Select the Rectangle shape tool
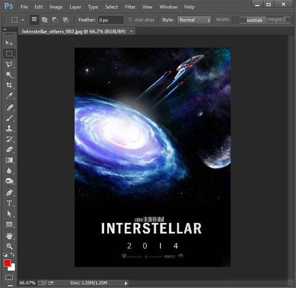Image resolution: width=296 pixels, height=288 pixels. click(9, 224)
